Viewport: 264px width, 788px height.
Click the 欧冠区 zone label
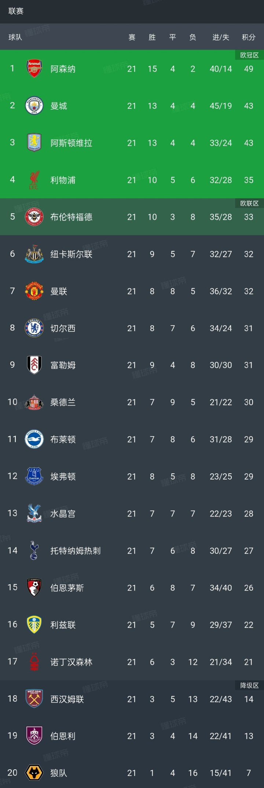(249, 55)
